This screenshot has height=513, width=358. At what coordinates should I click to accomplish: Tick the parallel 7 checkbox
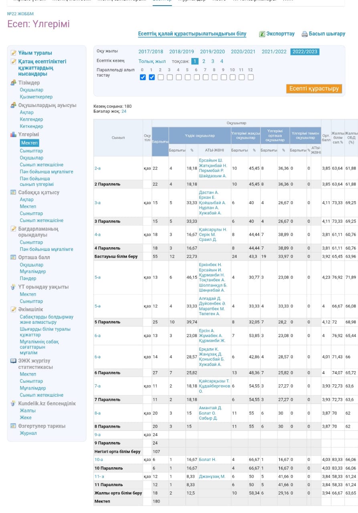(x=206, y=77)
